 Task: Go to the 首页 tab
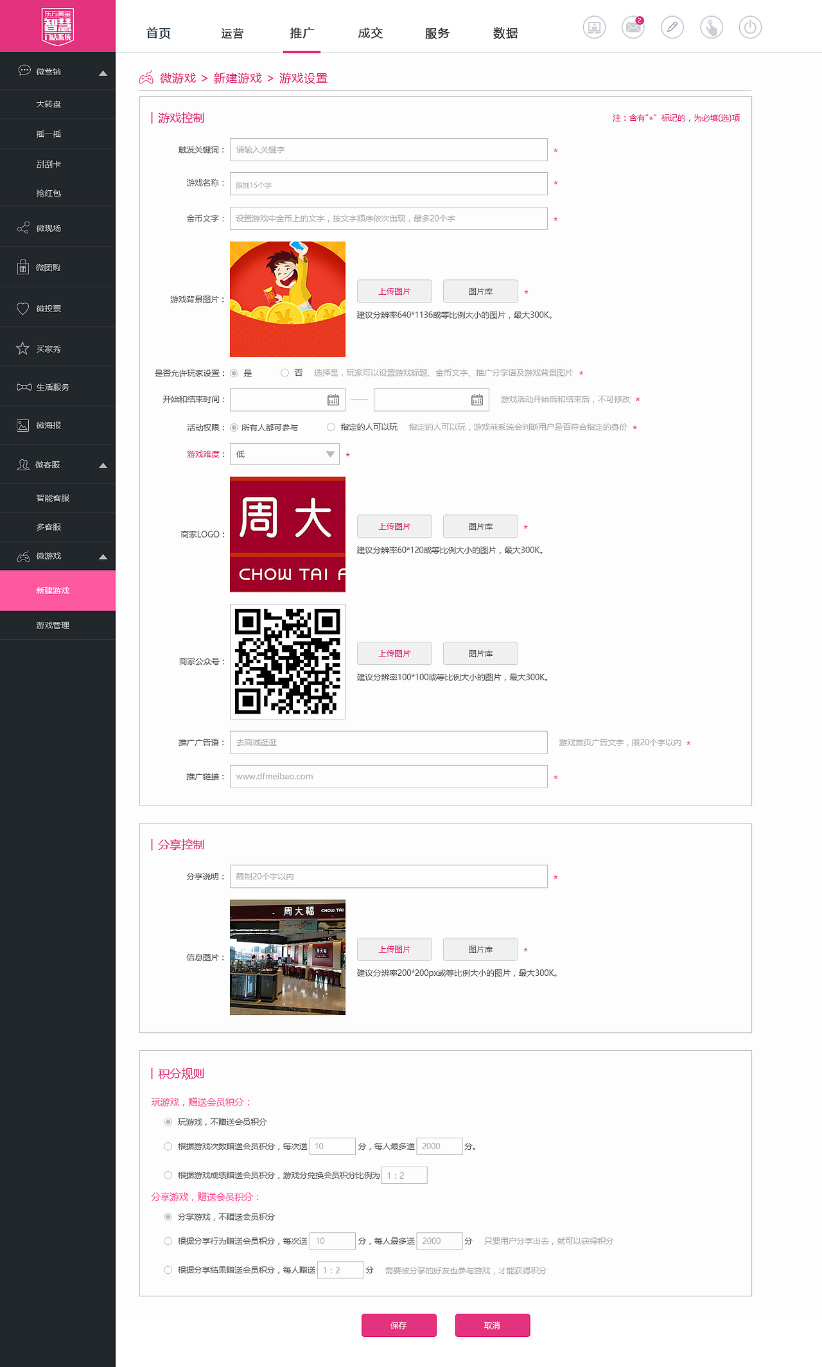[x=159, y=33]
